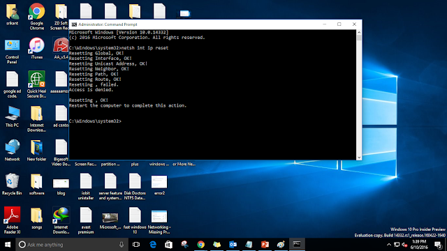Minimize the Command Prompt window
This screenshot has width=447, height=251.
324,24
